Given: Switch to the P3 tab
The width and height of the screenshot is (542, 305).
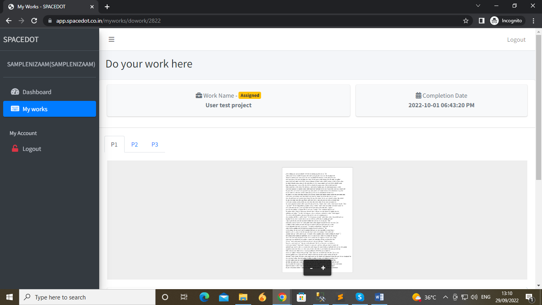Looking at the screenshot, I should point(155,144).
